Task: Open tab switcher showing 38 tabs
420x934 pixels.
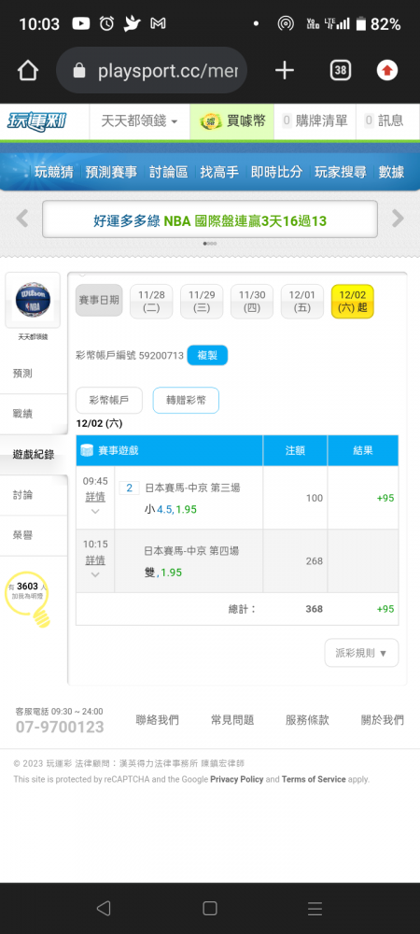Action: tap(341, 71)
